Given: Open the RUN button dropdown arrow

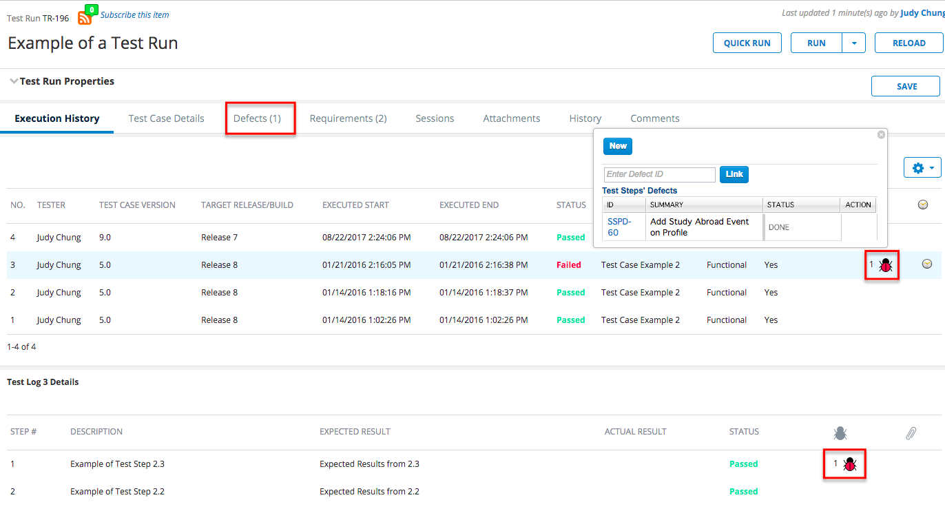Looking at the screenshot, I should click(854, 43).
